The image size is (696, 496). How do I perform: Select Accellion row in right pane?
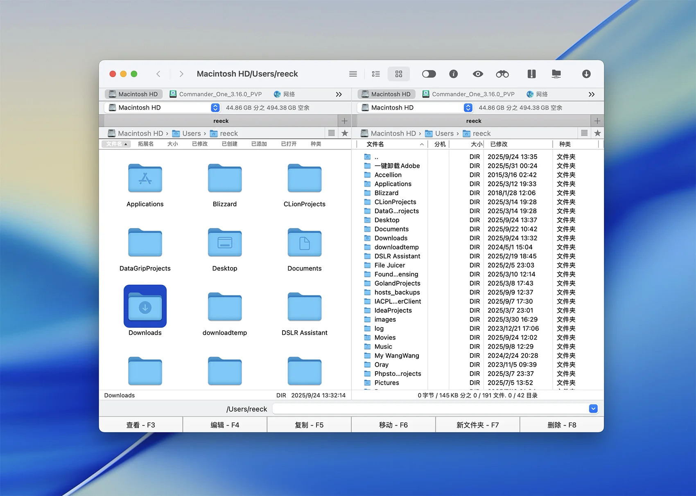(477, 175)
